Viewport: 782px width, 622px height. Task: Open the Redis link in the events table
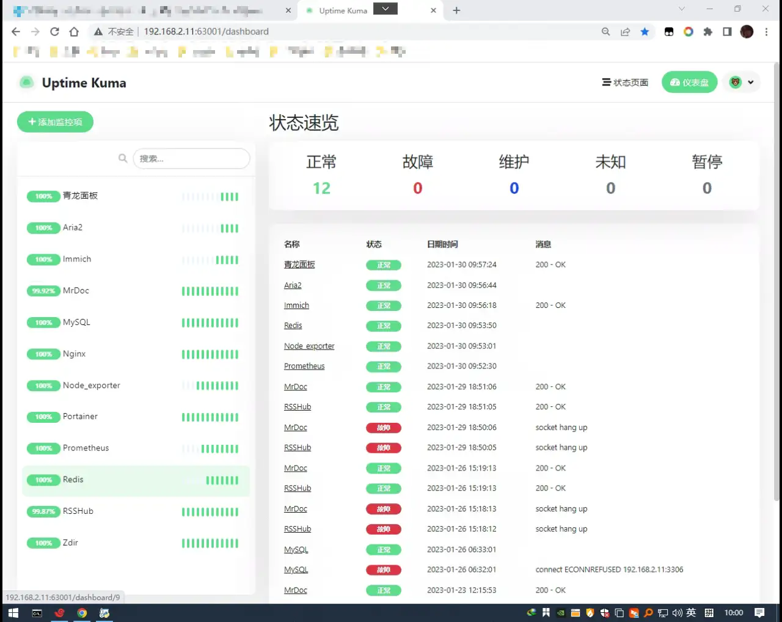point(293,326)
